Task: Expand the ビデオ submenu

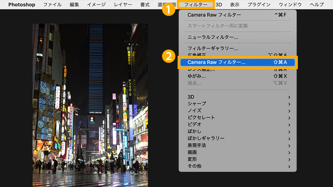Action: tap(238, 125)
